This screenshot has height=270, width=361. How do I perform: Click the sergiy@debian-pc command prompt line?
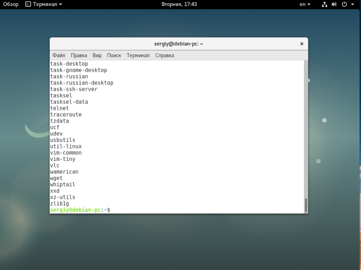click(x=80, y=210)
